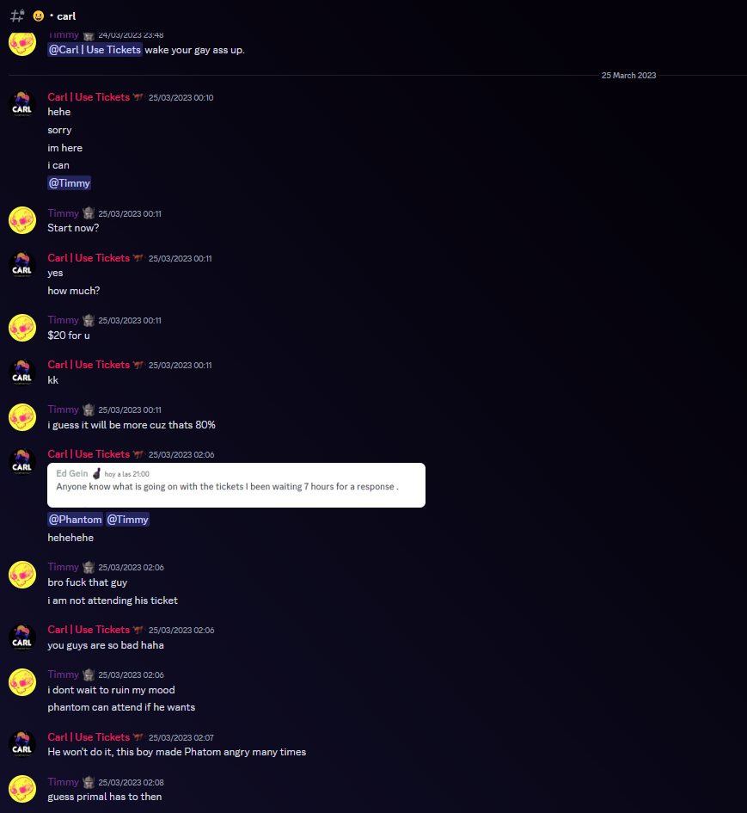The width and height of the screenshot is (747, 813).
Task: Open the embedded Ed Gein quote image
Action: pos(236,485)
